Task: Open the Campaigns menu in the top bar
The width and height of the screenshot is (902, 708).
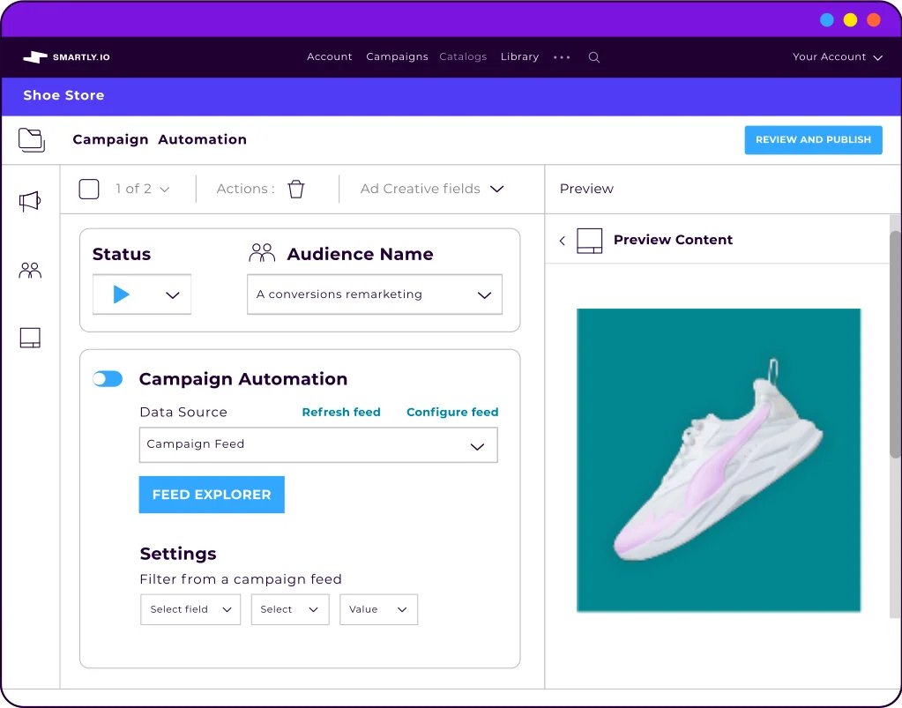Action: pos(397,56)
